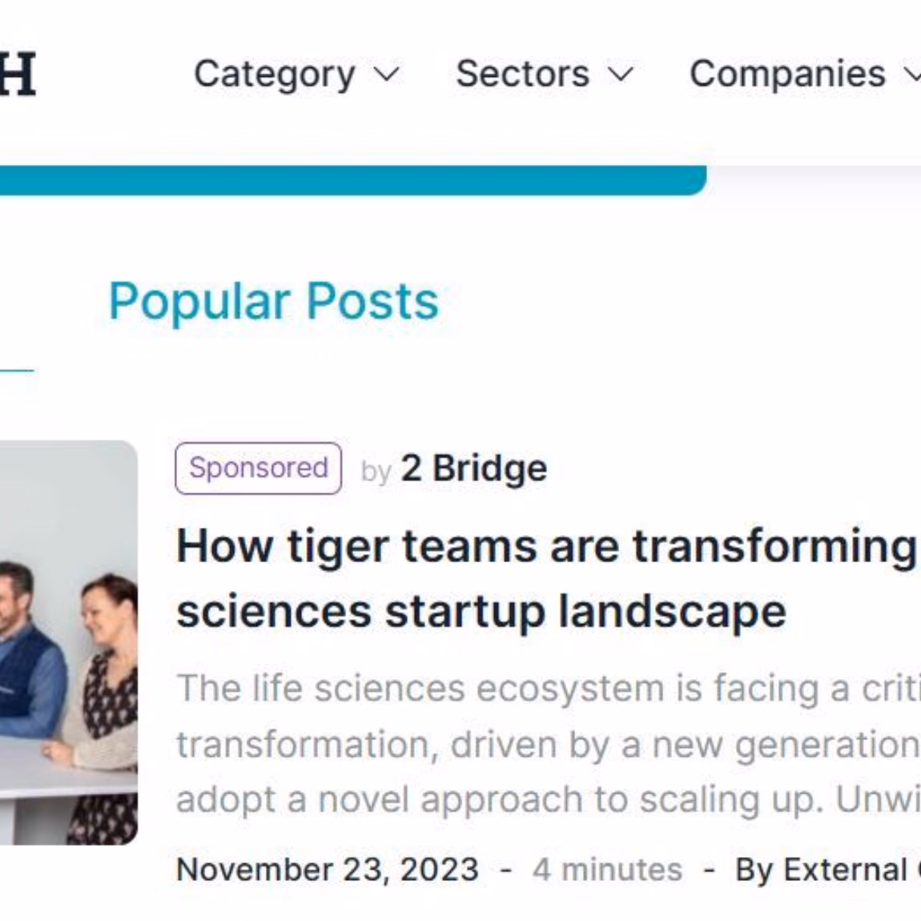This screenshot has width=921, height=921.
Task: Expand the chevron beside Companies
Action: (912, 74)
